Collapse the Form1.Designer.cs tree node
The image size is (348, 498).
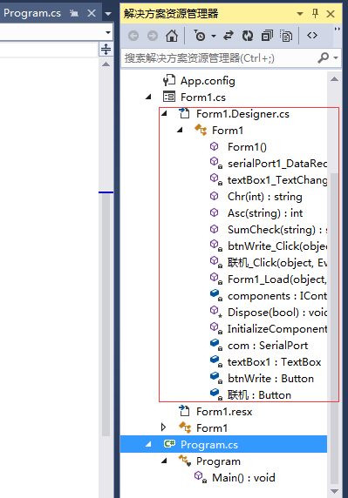pyautogui.click(x=165, y=113)
